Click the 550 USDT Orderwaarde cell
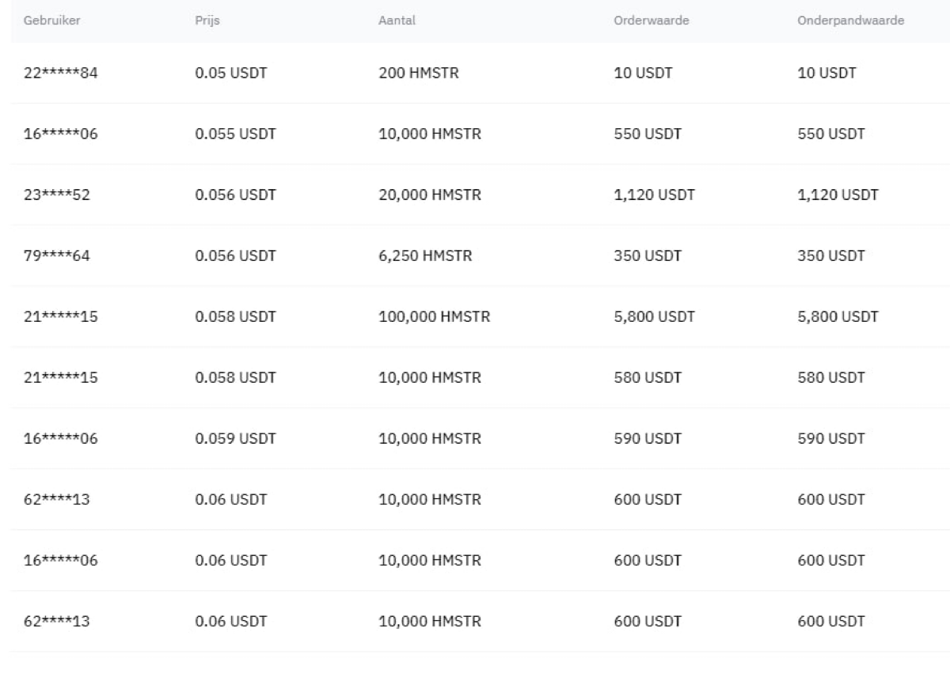The height and width of the screenshot is (681, 950). (x=648, y=134)
